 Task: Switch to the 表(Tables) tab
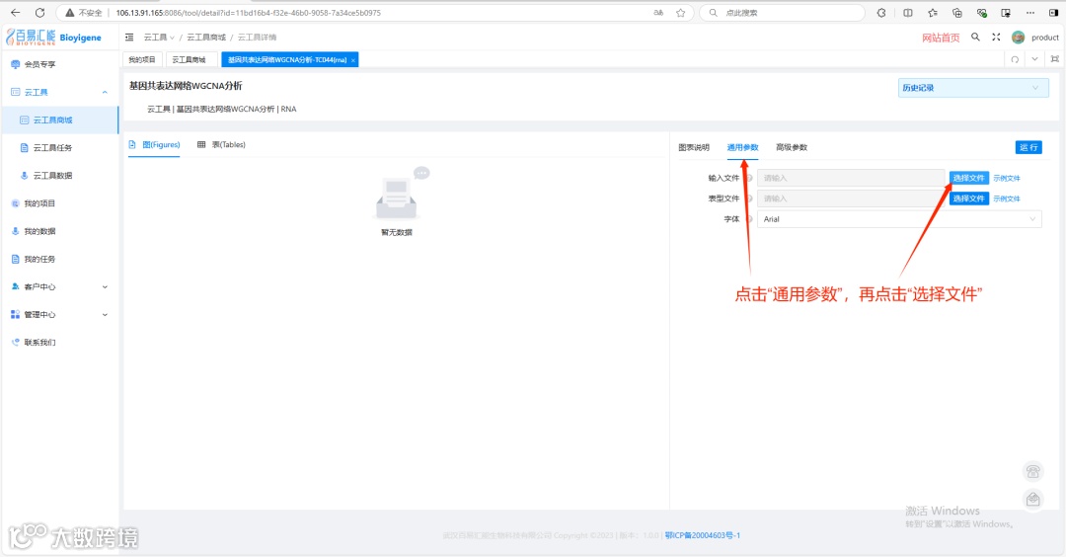tap(222, 145)
